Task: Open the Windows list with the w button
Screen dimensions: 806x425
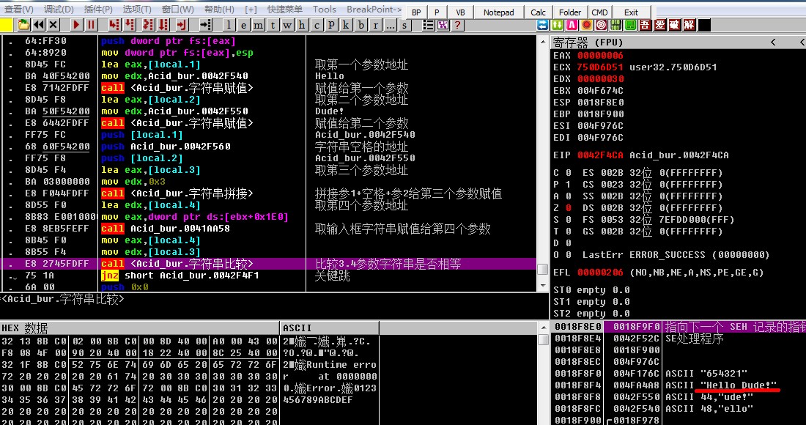Action: tap(286, 25)
